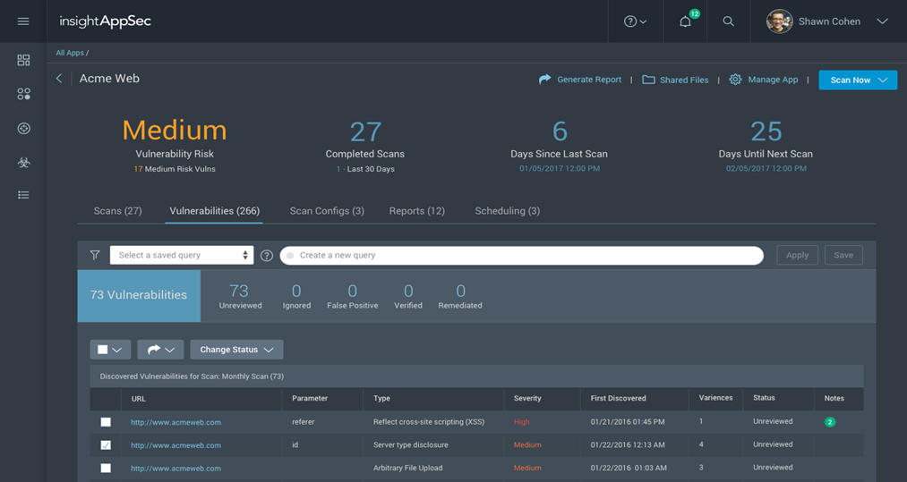The height and width of the screenshot is (482, 907).
Task: Open the Scan Configs (3) tab
Action: pos(327,211)
